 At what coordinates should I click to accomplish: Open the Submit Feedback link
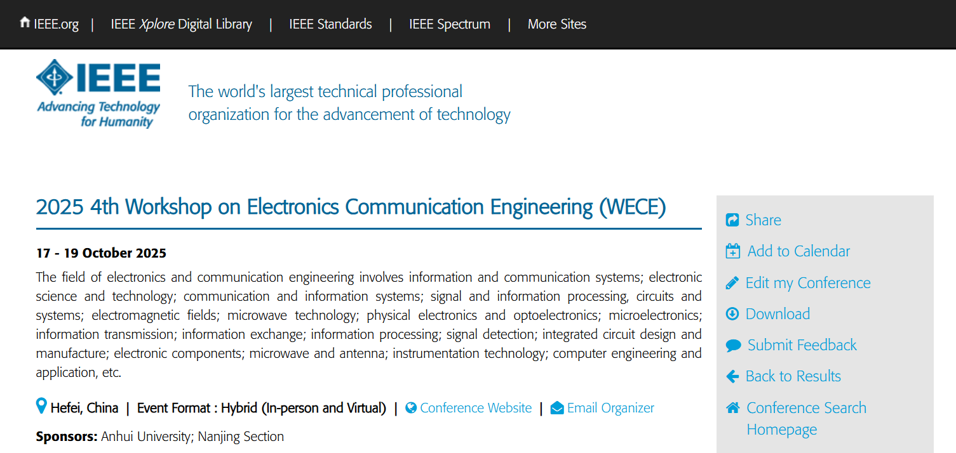coord(802,345)
